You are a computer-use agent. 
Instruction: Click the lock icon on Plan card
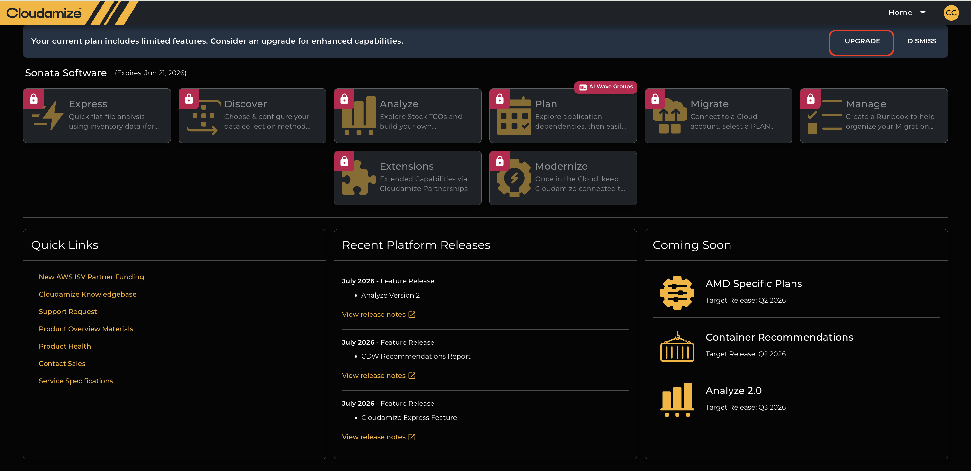coord(500,99)
